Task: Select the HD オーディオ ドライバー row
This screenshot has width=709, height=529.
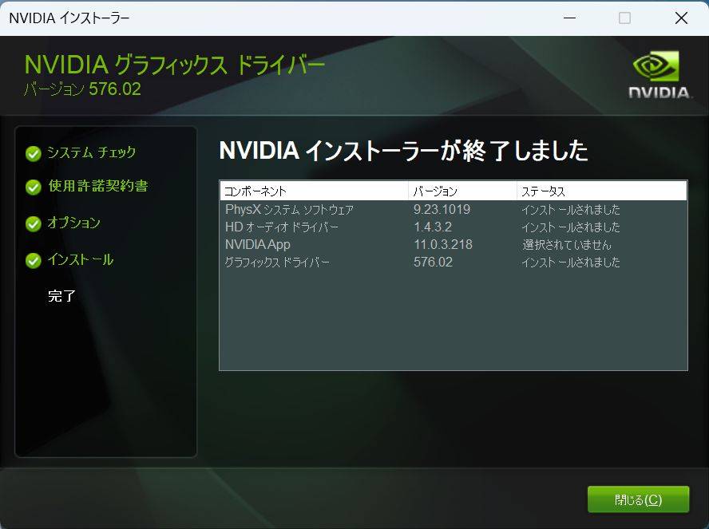Action: (x=454, y=227)
